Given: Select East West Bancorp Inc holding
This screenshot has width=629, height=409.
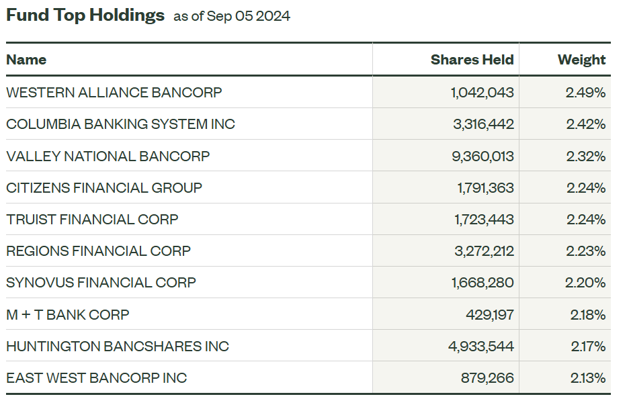Looking at the screenshot, I should (x=96, y=378).
